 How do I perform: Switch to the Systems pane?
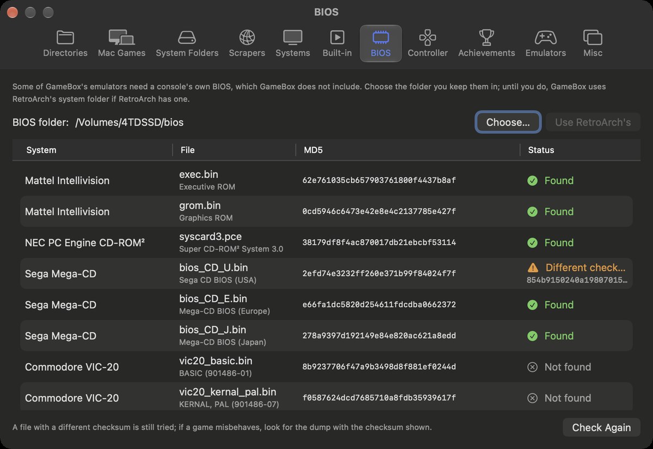pyautogui.click(x=293, y=43)
